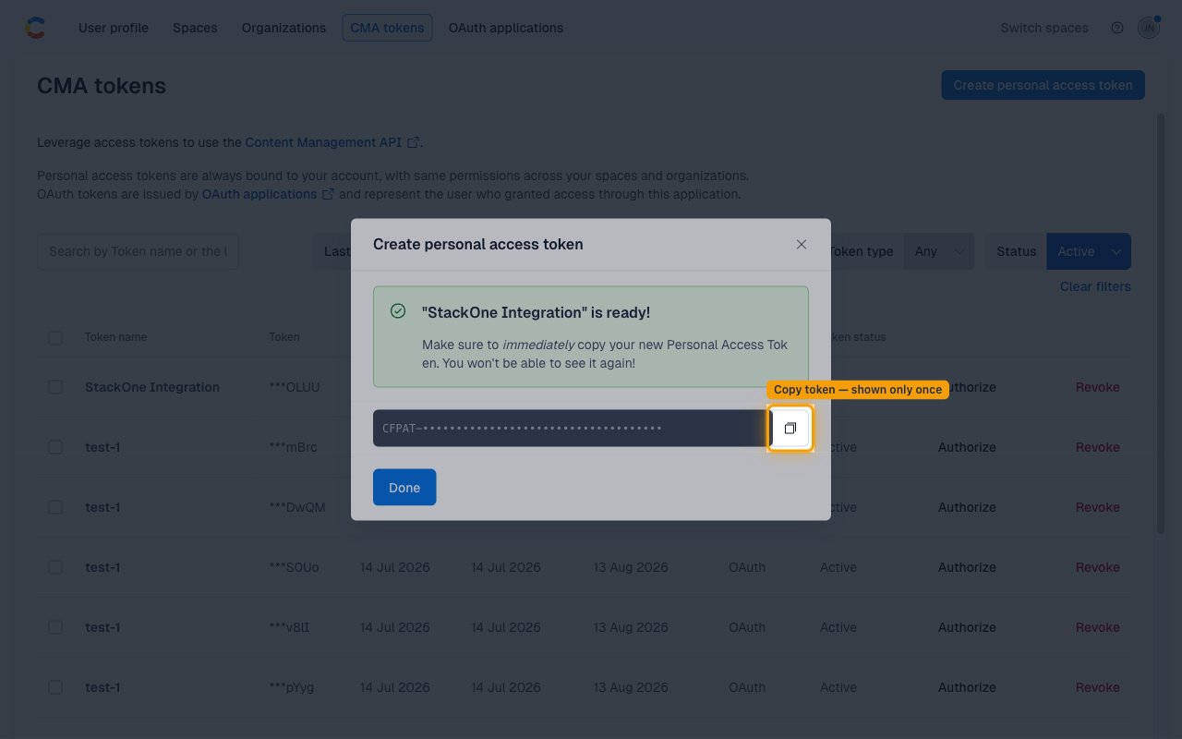Close the Create personal access token dialog
This screenshot has height=739, width=1182.
tap(802, 245)
